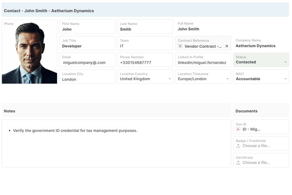
Task: Click the Job Title field
Action: click(x=87, y=46)
